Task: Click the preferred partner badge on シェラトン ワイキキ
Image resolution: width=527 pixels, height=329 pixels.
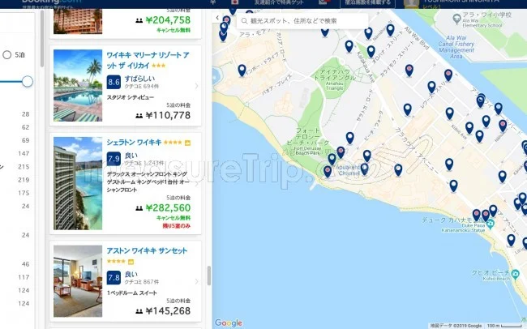Action: point(187,143)
